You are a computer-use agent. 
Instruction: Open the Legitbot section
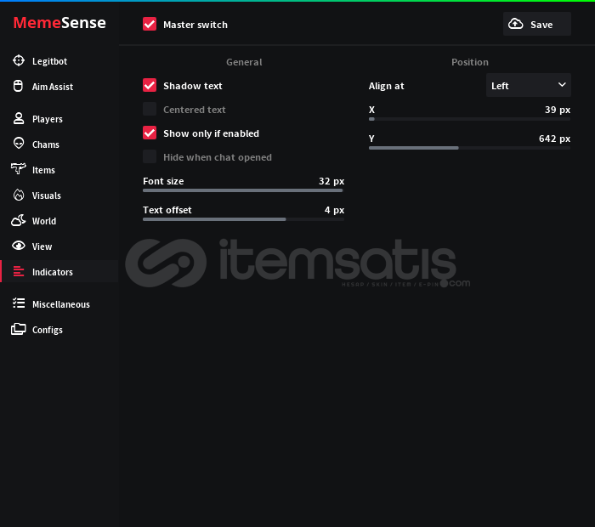(x=59, y=61)
